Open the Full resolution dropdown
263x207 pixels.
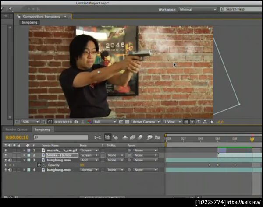(x=105, y=122)
